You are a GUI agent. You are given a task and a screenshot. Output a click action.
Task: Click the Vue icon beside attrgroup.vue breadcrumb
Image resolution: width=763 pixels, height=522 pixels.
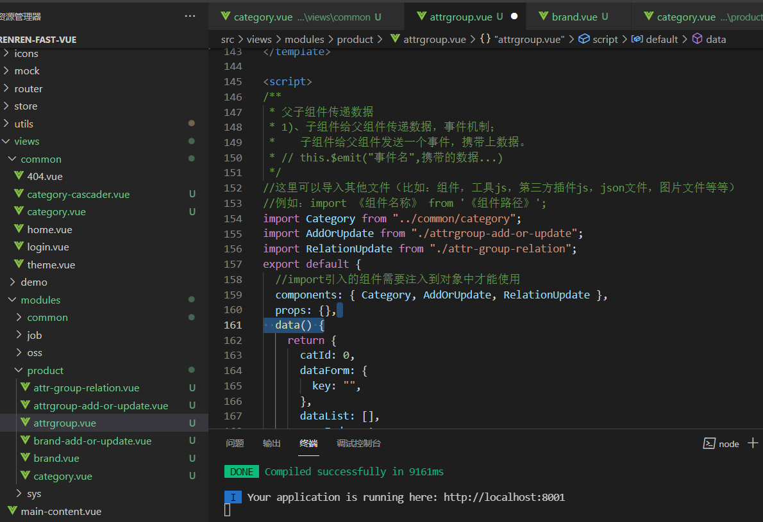(395, 39)
